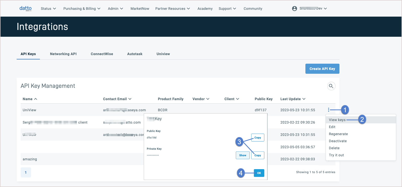This screenshot has width=402, height=187.
Task: Expand the Status menu
Action: 48,9
